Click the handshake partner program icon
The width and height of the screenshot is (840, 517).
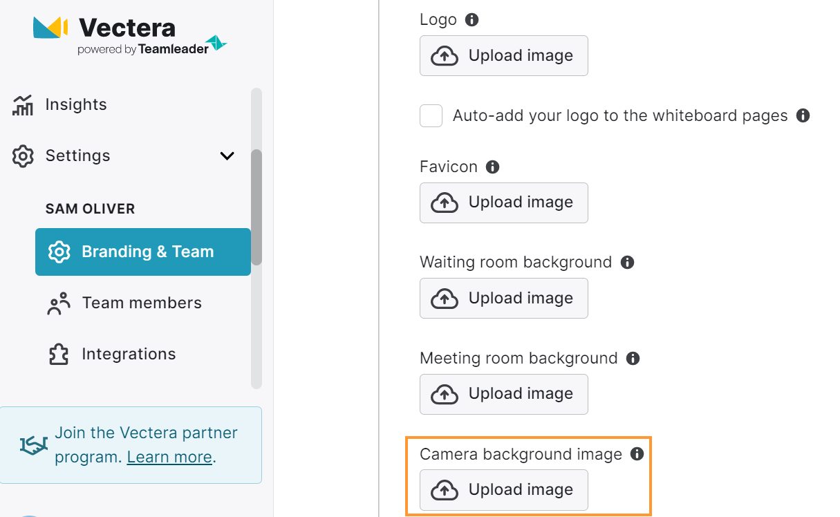34,446
